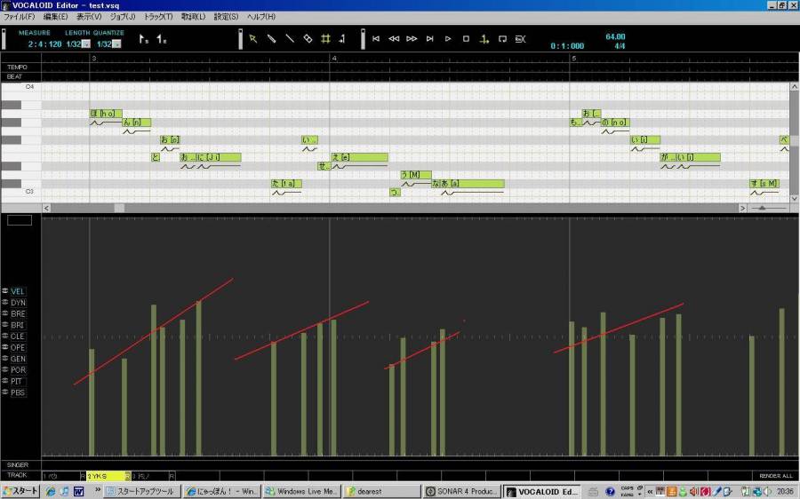Select the え [e] note
This screenshot has width=800, height=499.
360,157
